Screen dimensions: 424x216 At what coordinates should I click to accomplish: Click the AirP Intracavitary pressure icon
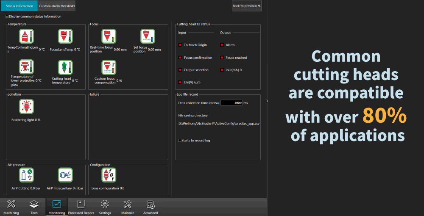pos(65,175)
